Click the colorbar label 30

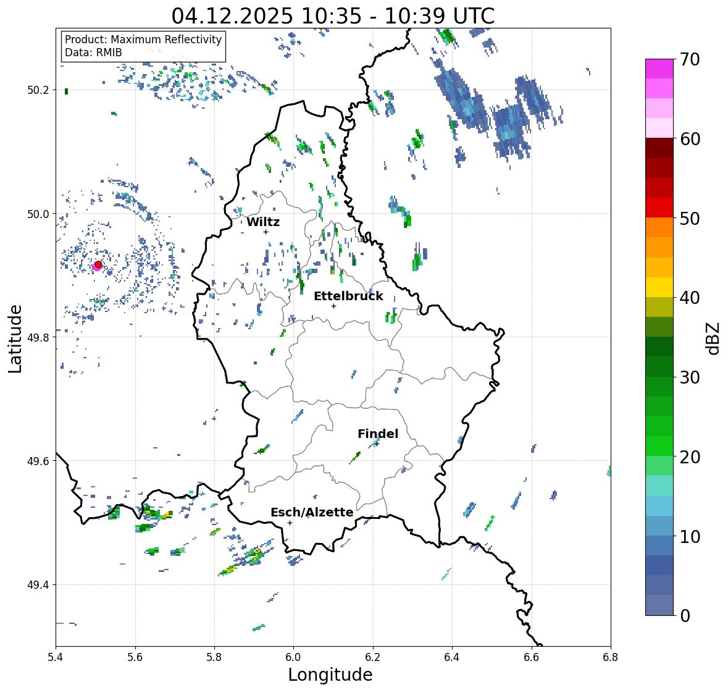[x=690, y=377]
